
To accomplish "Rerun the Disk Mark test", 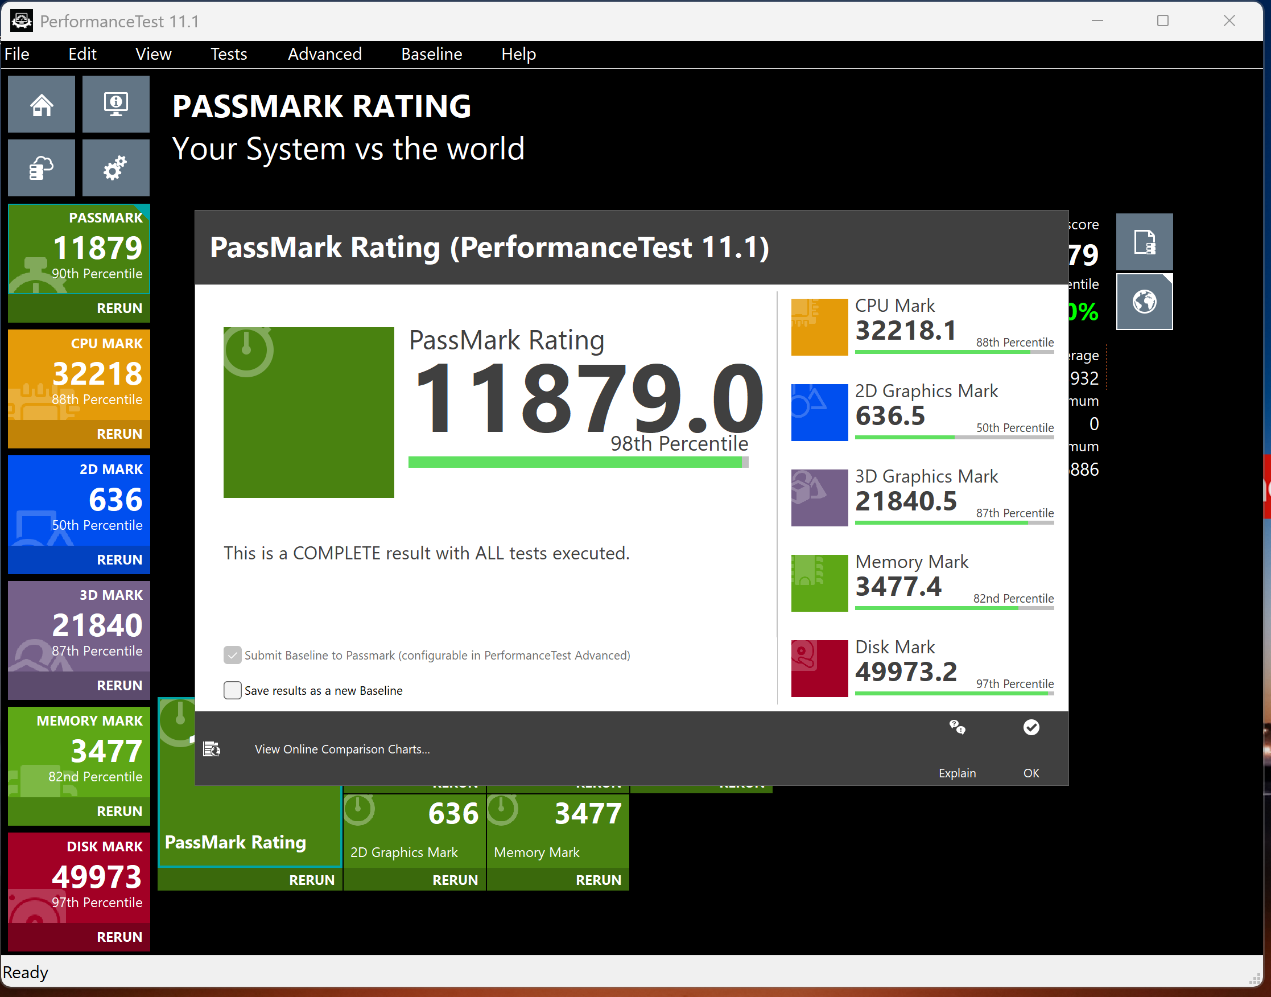I will tap(119, 937).
